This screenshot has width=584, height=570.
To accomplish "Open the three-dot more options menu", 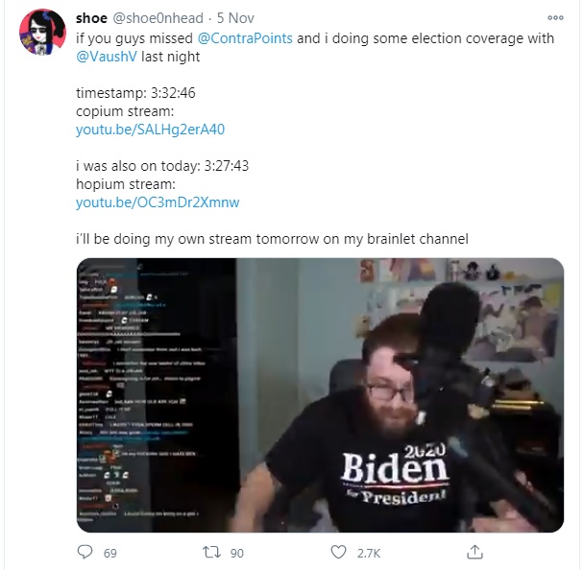I will [x=555, y=17].
